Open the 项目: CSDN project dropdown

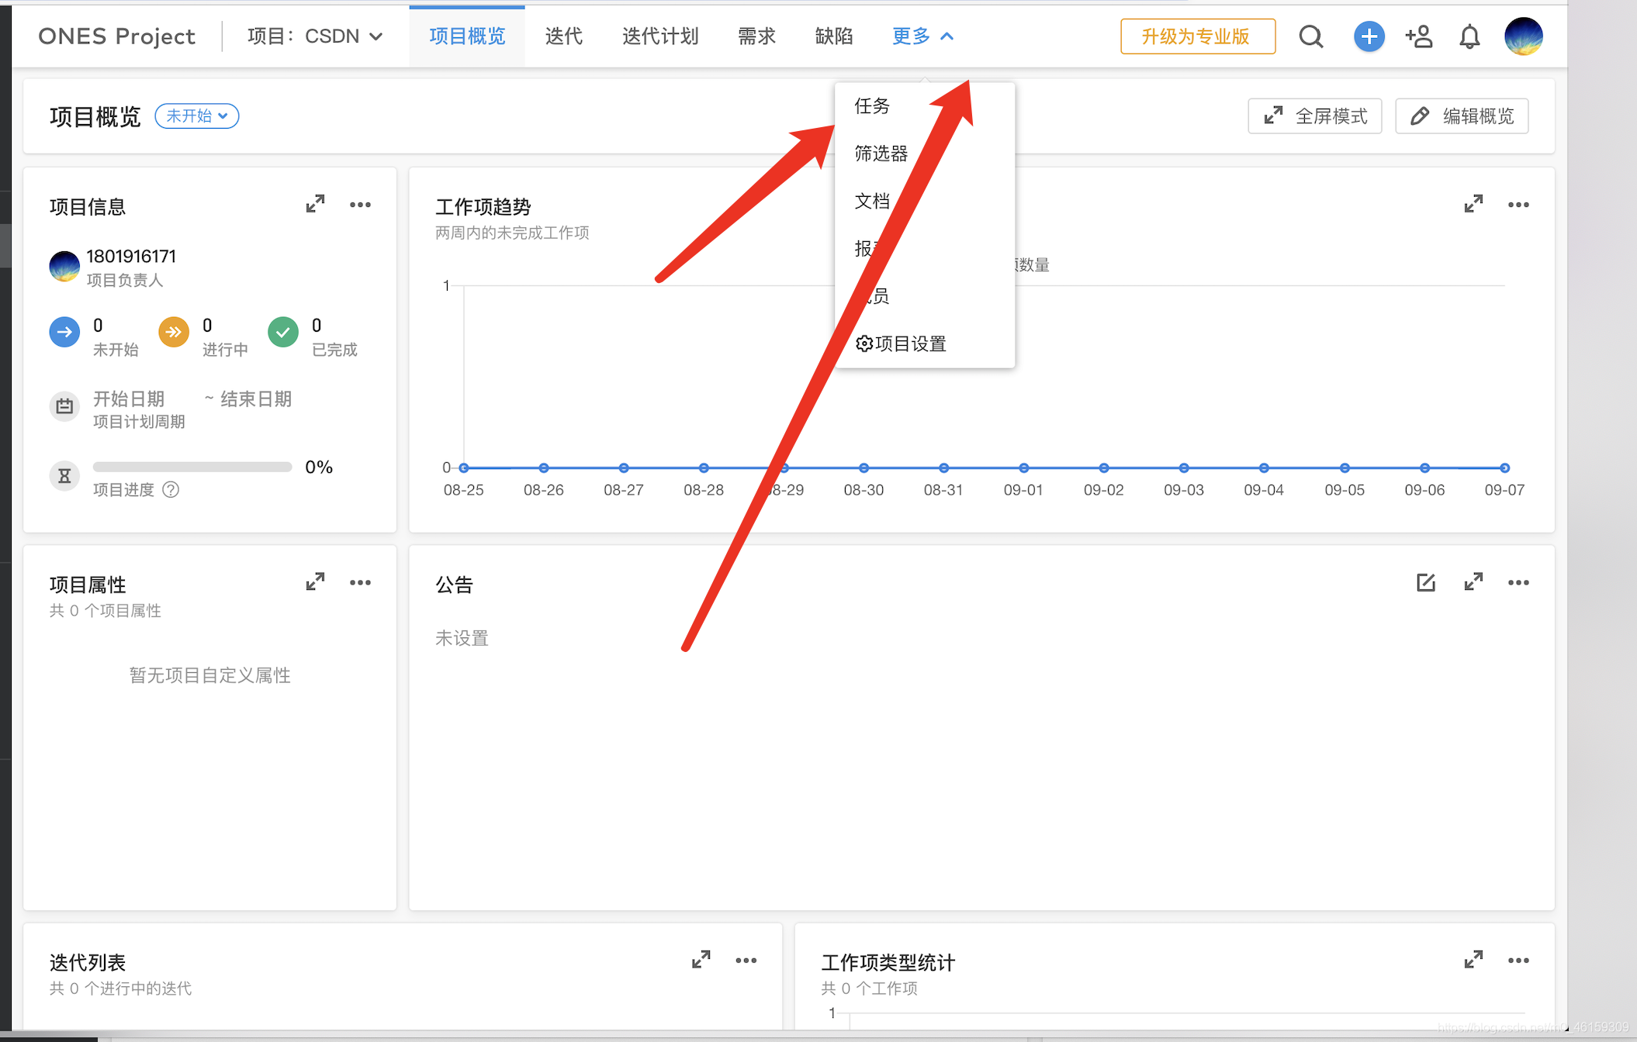click(315, 36)
